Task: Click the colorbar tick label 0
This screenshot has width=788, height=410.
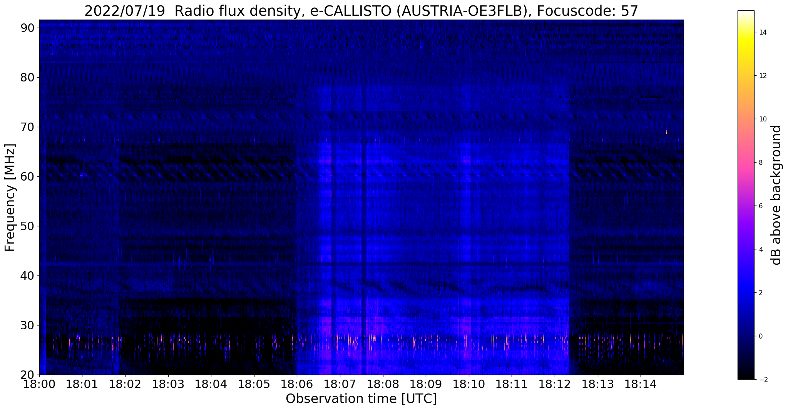Action: point(760,336)
